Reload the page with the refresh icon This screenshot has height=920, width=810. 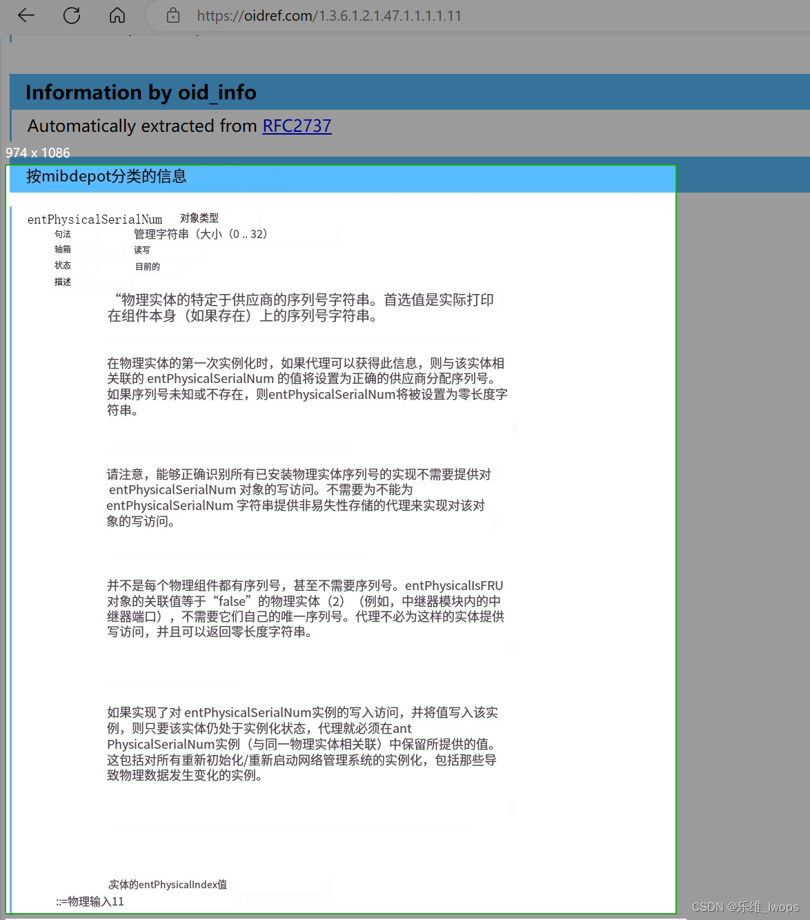[x=72, y=15]
